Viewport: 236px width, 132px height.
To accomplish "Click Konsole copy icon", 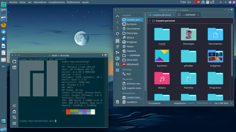I will coord(14,106).
